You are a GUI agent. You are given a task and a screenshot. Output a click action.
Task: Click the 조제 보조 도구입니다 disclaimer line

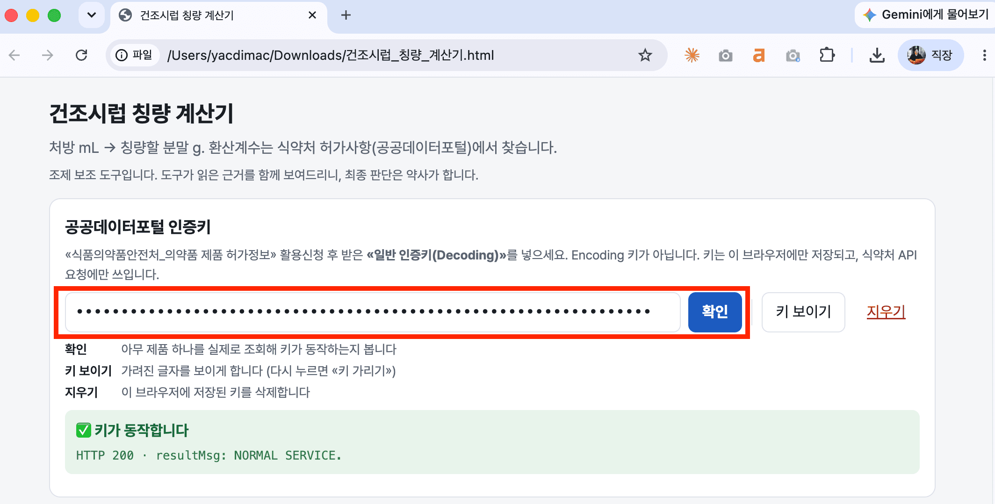tap(264, 175)
